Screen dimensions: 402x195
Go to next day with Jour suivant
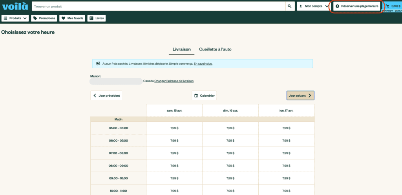pyautogui.click(x=300, y=96)
